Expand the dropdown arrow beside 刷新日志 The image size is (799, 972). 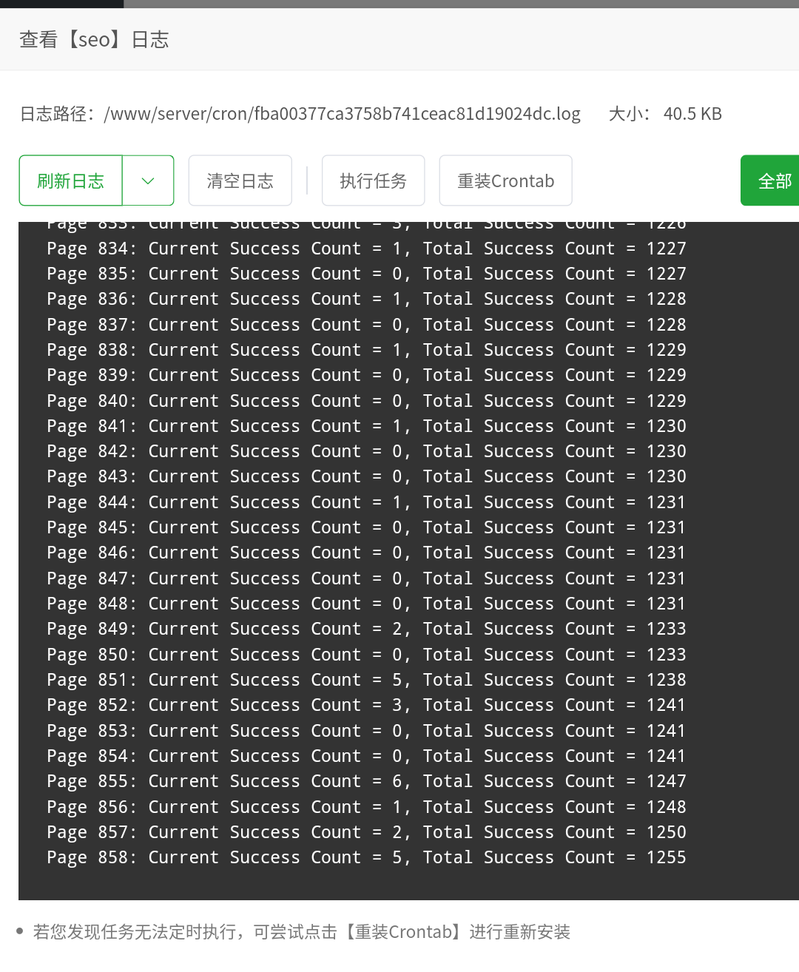(x=148, y=180)
